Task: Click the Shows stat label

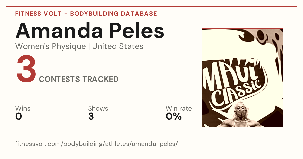Action: [x=98, y=109]
